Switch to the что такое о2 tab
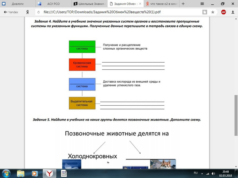The image size is (238, 178). [x=161, y=4]
